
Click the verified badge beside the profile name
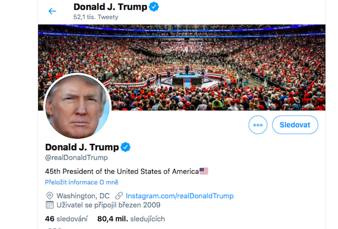click(126, 147)
